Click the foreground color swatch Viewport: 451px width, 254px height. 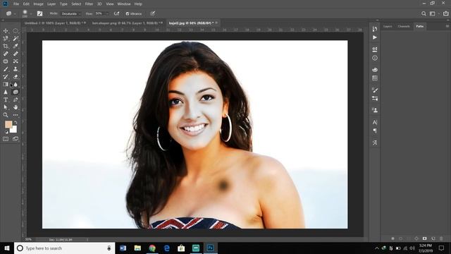8,124
